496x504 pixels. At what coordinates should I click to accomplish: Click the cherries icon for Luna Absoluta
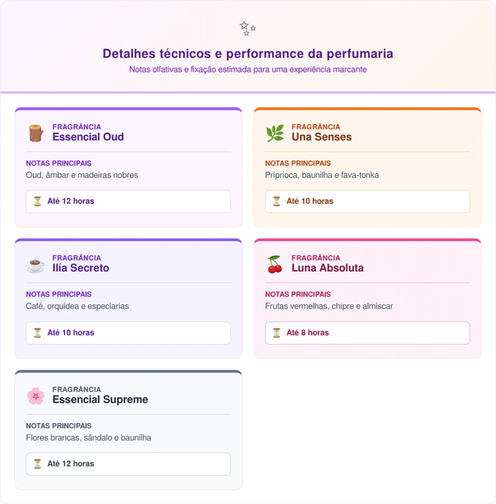click(x=275, y=264)
